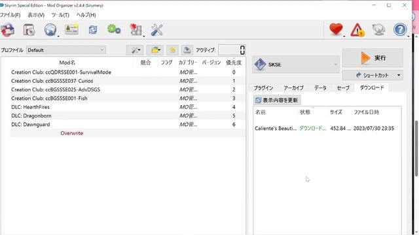Select Creation Club ccQDRSSE001-SurvivalMode row
The width and height of the screenshot is (419, 235).
point(128,72)
